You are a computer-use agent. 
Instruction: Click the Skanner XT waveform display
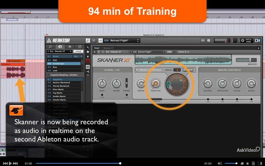click(x=183, y=60)
